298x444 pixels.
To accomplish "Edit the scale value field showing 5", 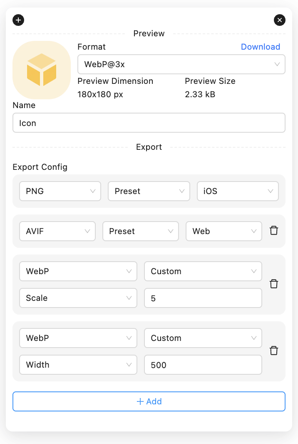I will click(203, 298).
